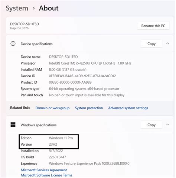Click the Inspiron 3576 model text
The width and height of the screenshot is (176, 178).
[19, 28]
